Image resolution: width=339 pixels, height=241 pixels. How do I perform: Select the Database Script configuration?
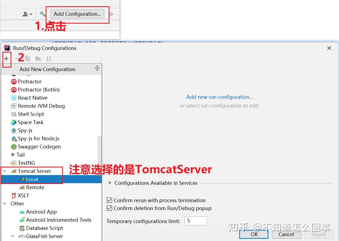(x=45, y=228)
